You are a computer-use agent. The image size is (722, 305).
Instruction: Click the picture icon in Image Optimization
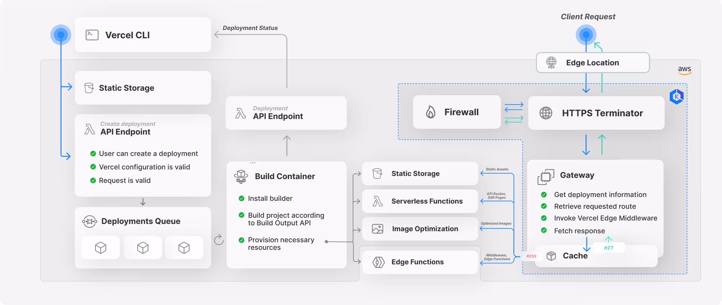pos(378,229)
